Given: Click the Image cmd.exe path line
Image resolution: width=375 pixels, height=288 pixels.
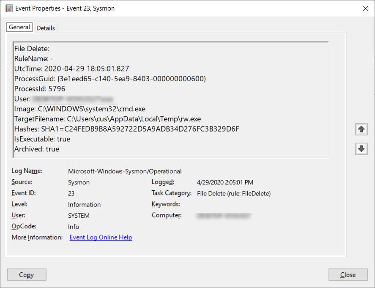Looking at the screenshot, I should pyautogui.click(x=86, y=109).
